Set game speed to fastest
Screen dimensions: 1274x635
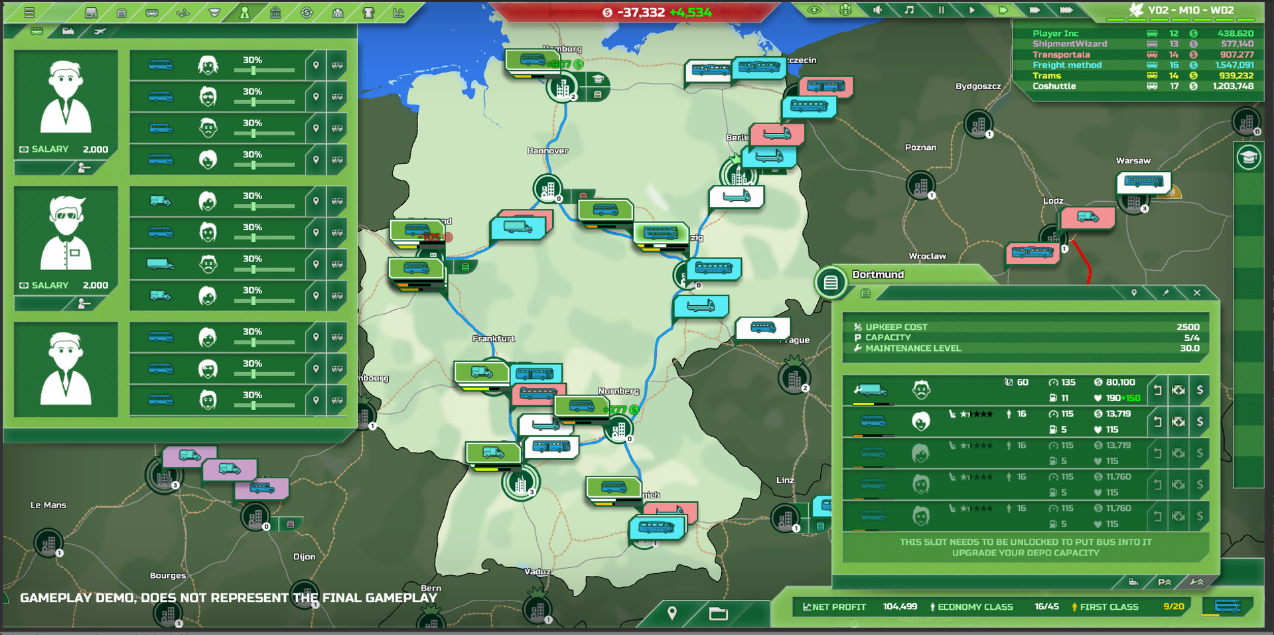(1066, 10)
